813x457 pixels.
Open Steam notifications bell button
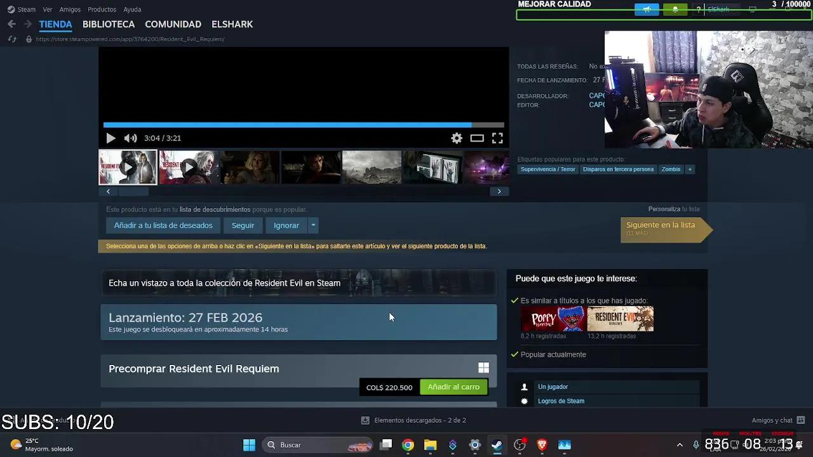[675, 10]
